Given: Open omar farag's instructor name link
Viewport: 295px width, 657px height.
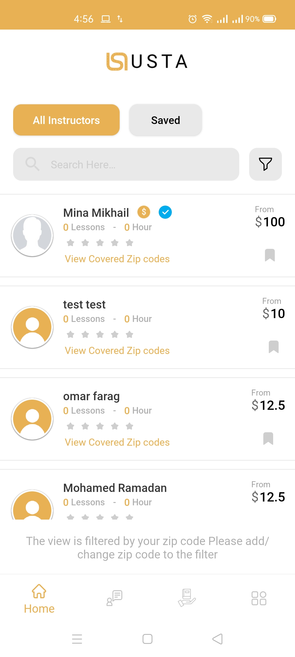Looking at the screenshot, I should coord(92,396).
